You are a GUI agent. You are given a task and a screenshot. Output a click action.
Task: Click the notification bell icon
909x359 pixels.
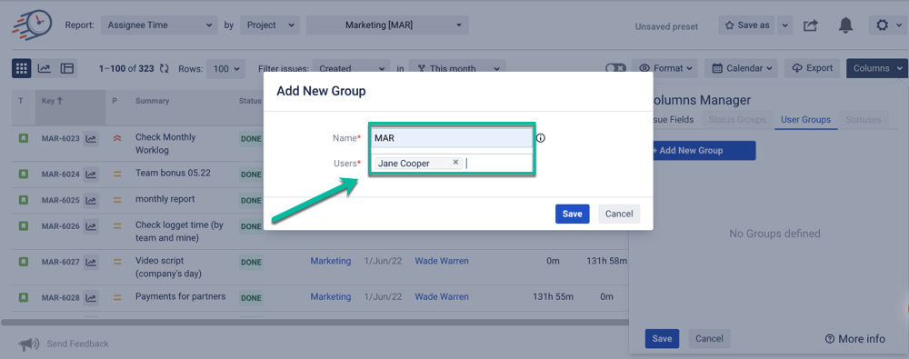(x=845, y=25)
